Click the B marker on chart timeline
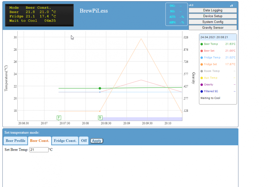 (x=100, y=117)
